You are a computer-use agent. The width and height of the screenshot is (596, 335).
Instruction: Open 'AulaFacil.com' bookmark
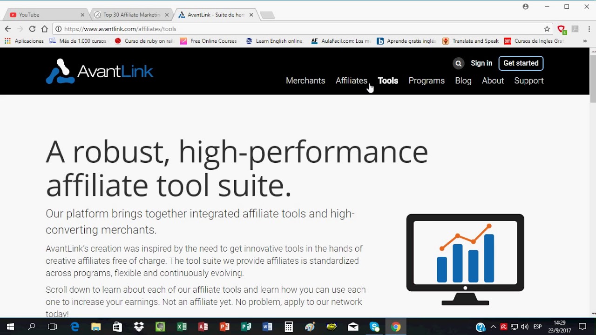click(x=340, y=41)
